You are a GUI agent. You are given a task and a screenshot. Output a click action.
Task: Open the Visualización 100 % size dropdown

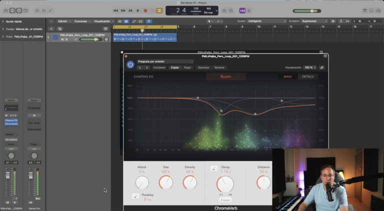310,67
